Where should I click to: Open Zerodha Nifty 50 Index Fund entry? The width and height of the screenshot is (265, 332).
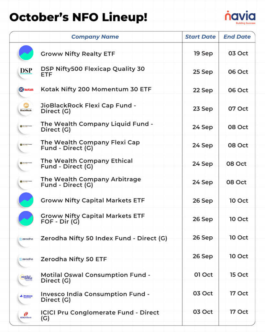coord(104,238)
